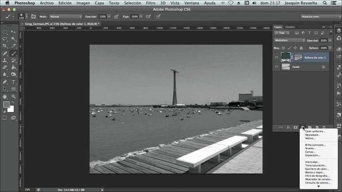Viewport: 342px width, 192px height.
Task: Open the Capa menu
Action: pos(99,3)
